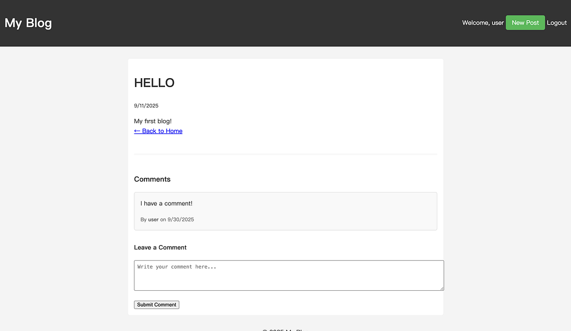Focus the Write your comment here textarea
This screenshot has height=331, width=571.
coord(289,275)
